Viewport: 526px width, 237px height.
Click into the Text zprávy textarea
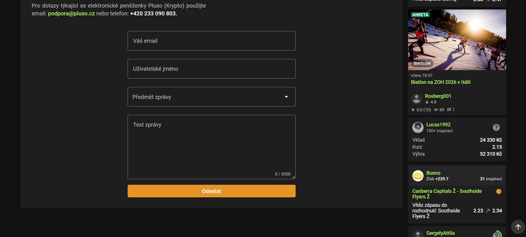tap(211, 147)
